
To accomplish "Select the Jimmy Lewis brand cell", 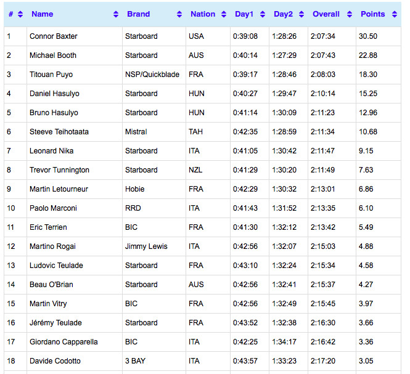I will point(146,246).
